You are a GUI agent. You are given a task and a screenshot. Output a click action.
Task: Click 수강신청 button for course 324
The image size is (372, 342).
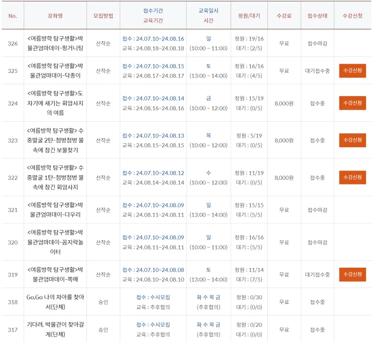(352, 103)
